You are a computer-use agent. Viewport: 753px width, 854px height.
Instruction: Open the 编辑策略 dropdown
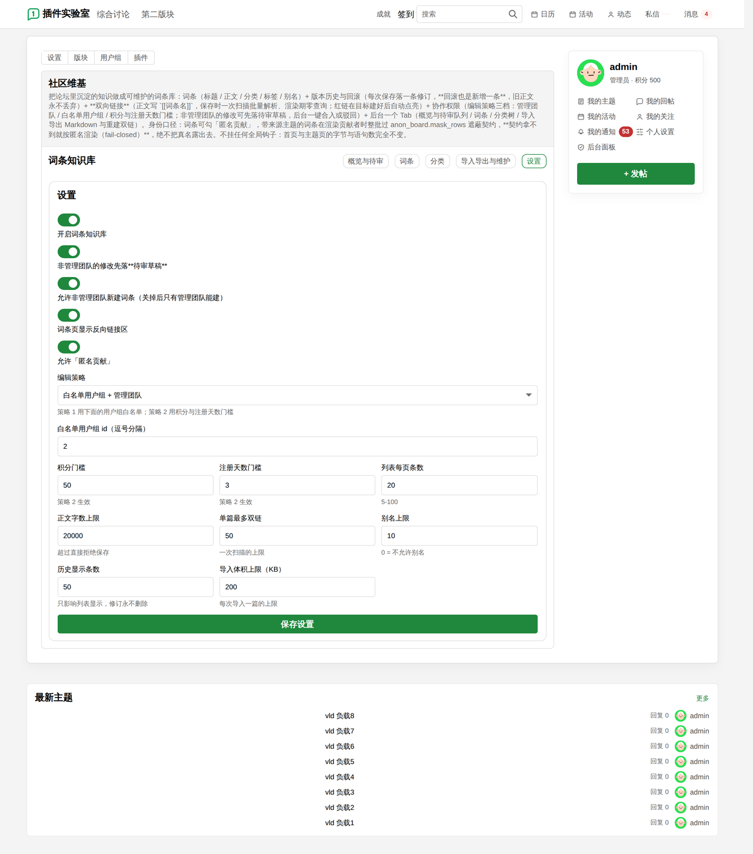pos(297,395)
